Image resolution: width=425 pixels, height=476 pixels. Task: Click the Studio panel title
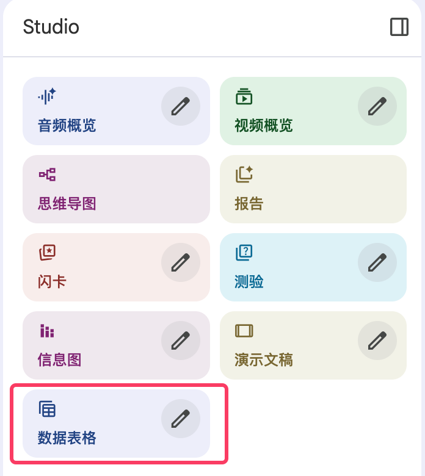click(x=51, y=27)
